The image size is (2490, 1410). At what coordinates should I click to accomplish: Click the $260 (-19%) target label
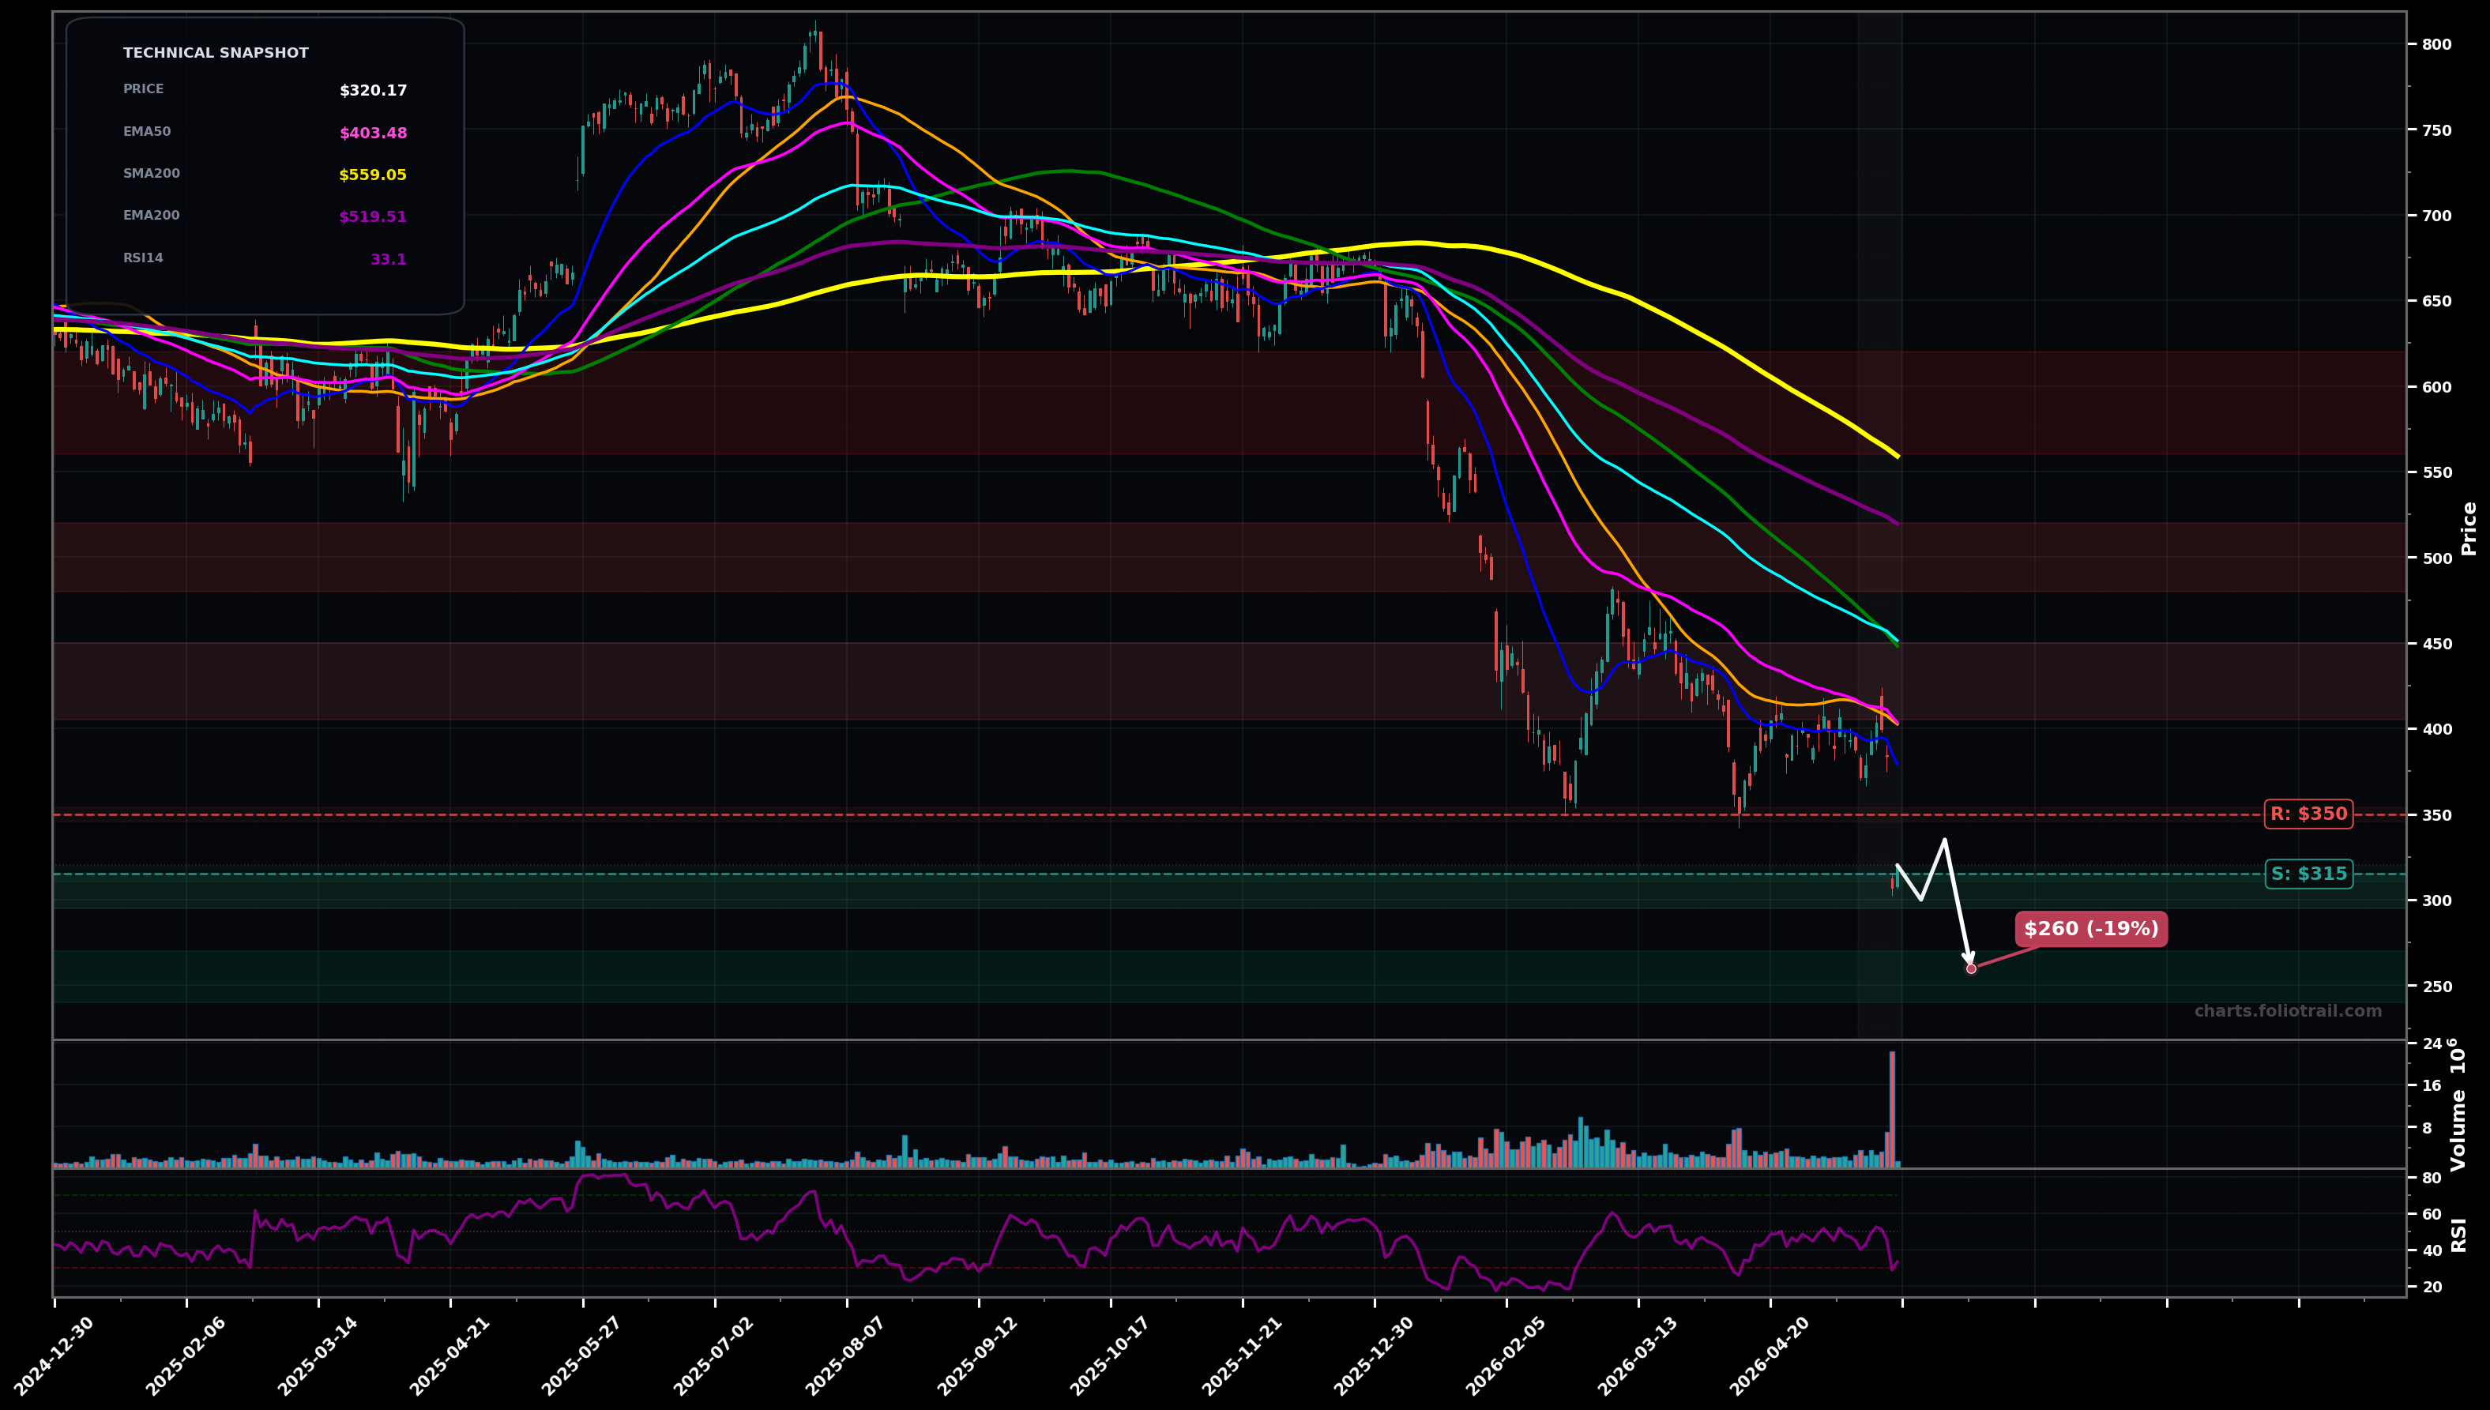(x=2091, y=930)
